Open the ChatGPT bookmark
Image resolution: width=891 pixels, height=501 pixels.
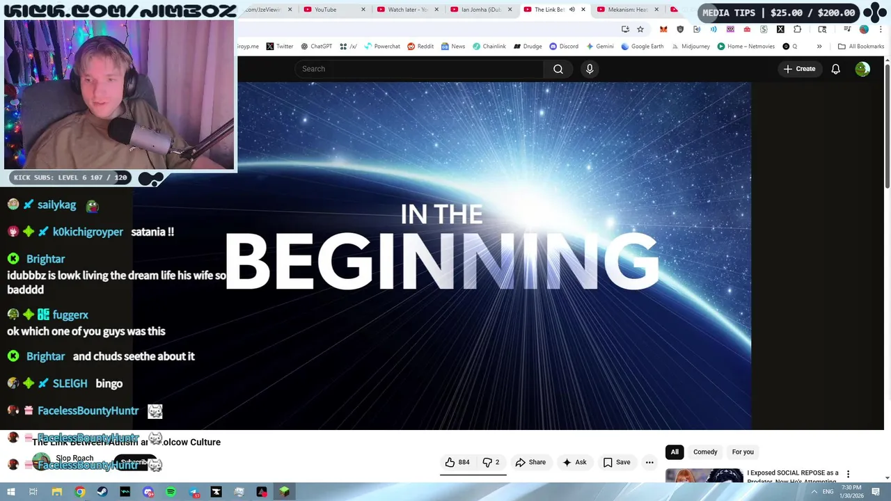316,47
